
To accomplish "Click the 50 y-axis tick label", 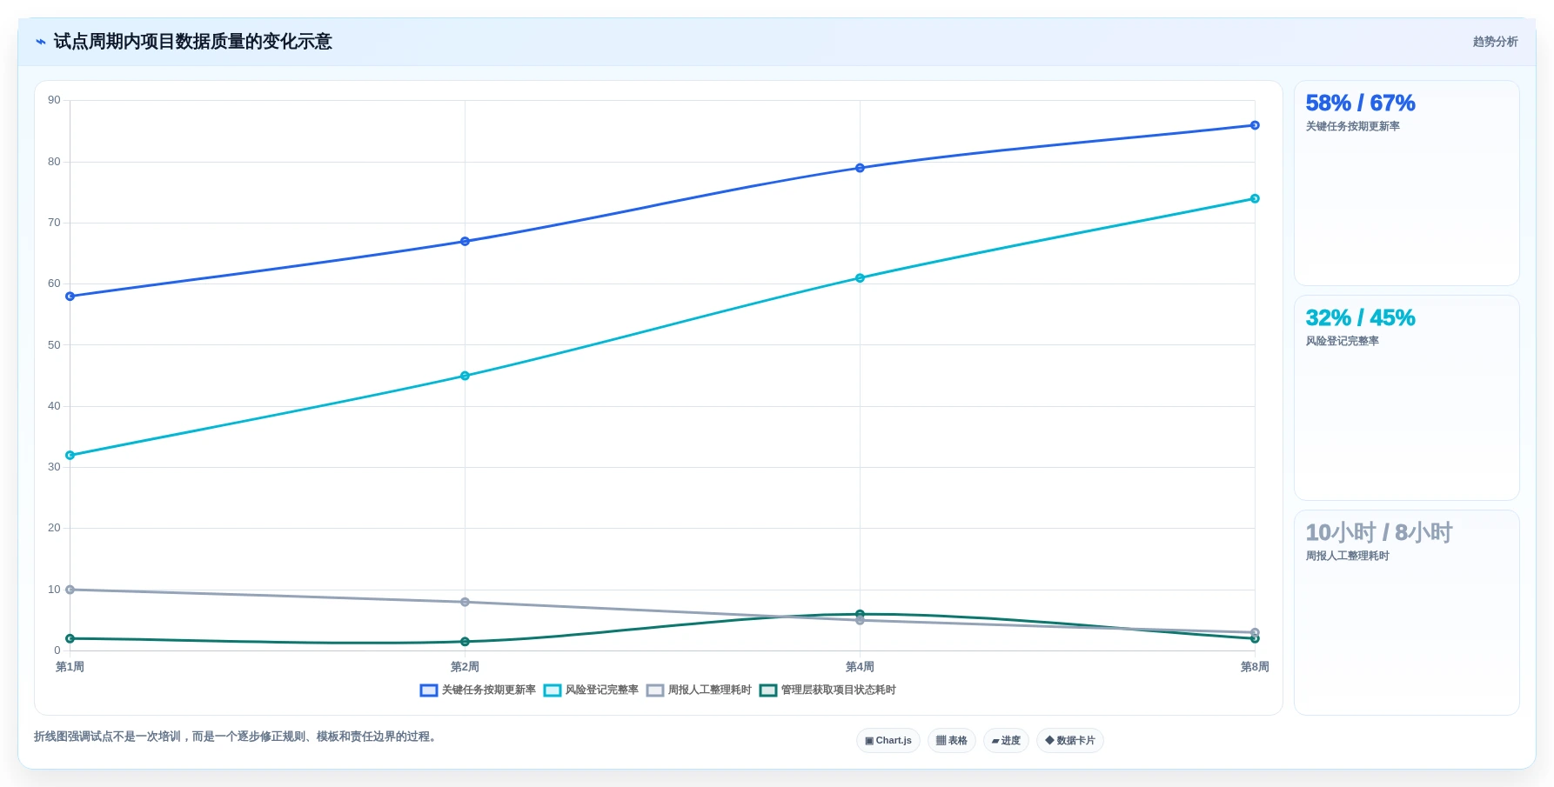I will [x=54, y=345].
